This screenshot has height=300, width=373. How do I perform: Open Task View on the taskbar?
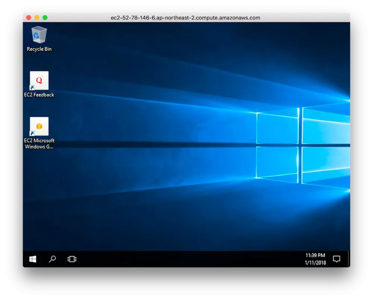coord(72,259)
